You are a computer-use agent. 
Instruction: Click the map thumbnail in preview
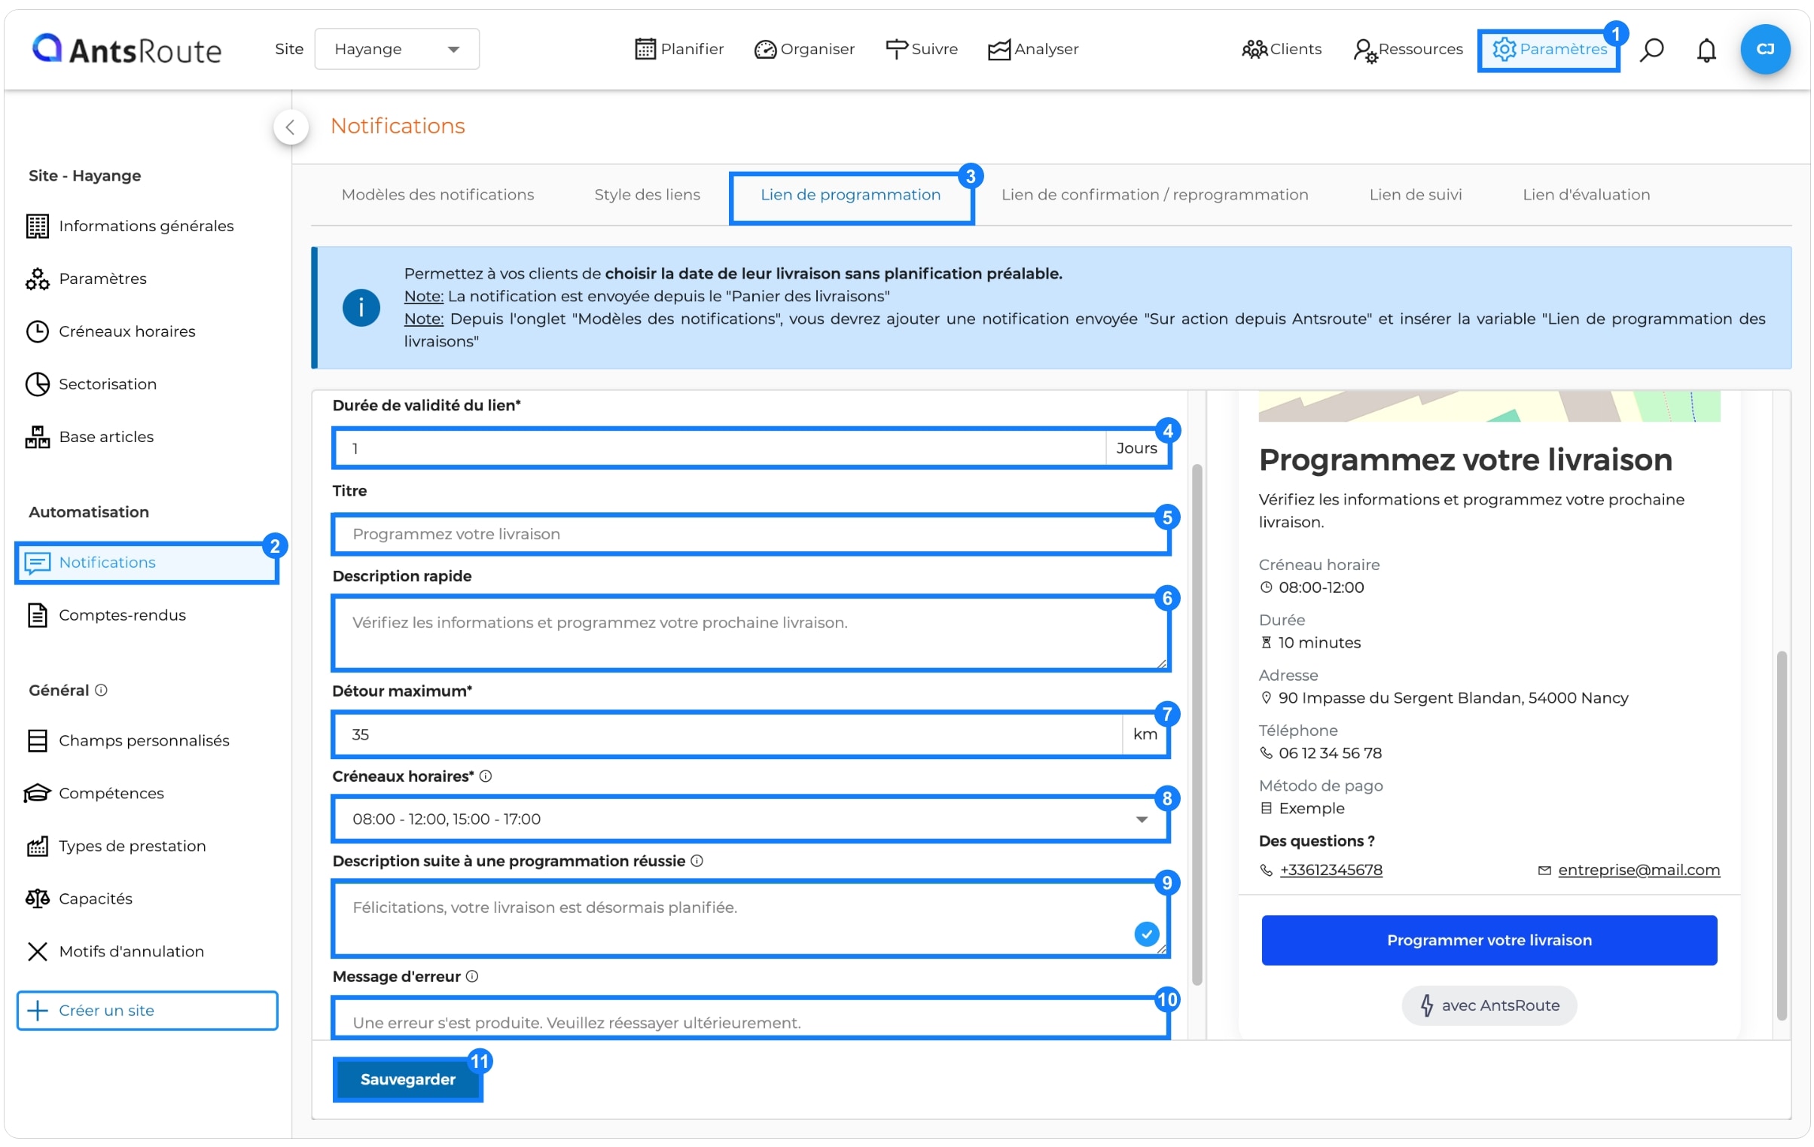pos(1489,405)
